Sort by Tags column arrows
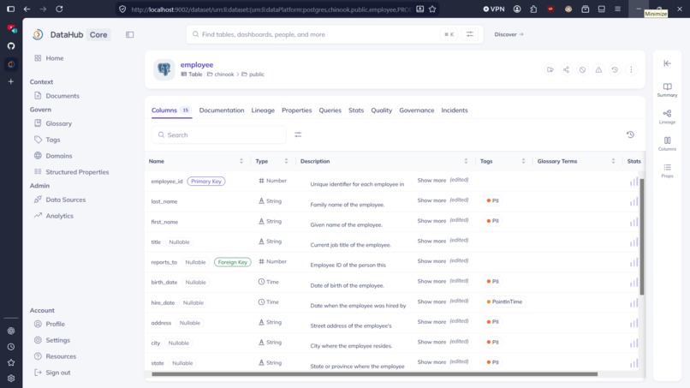The height and width of the screenshot is (388, 690). tap(523, 161)
